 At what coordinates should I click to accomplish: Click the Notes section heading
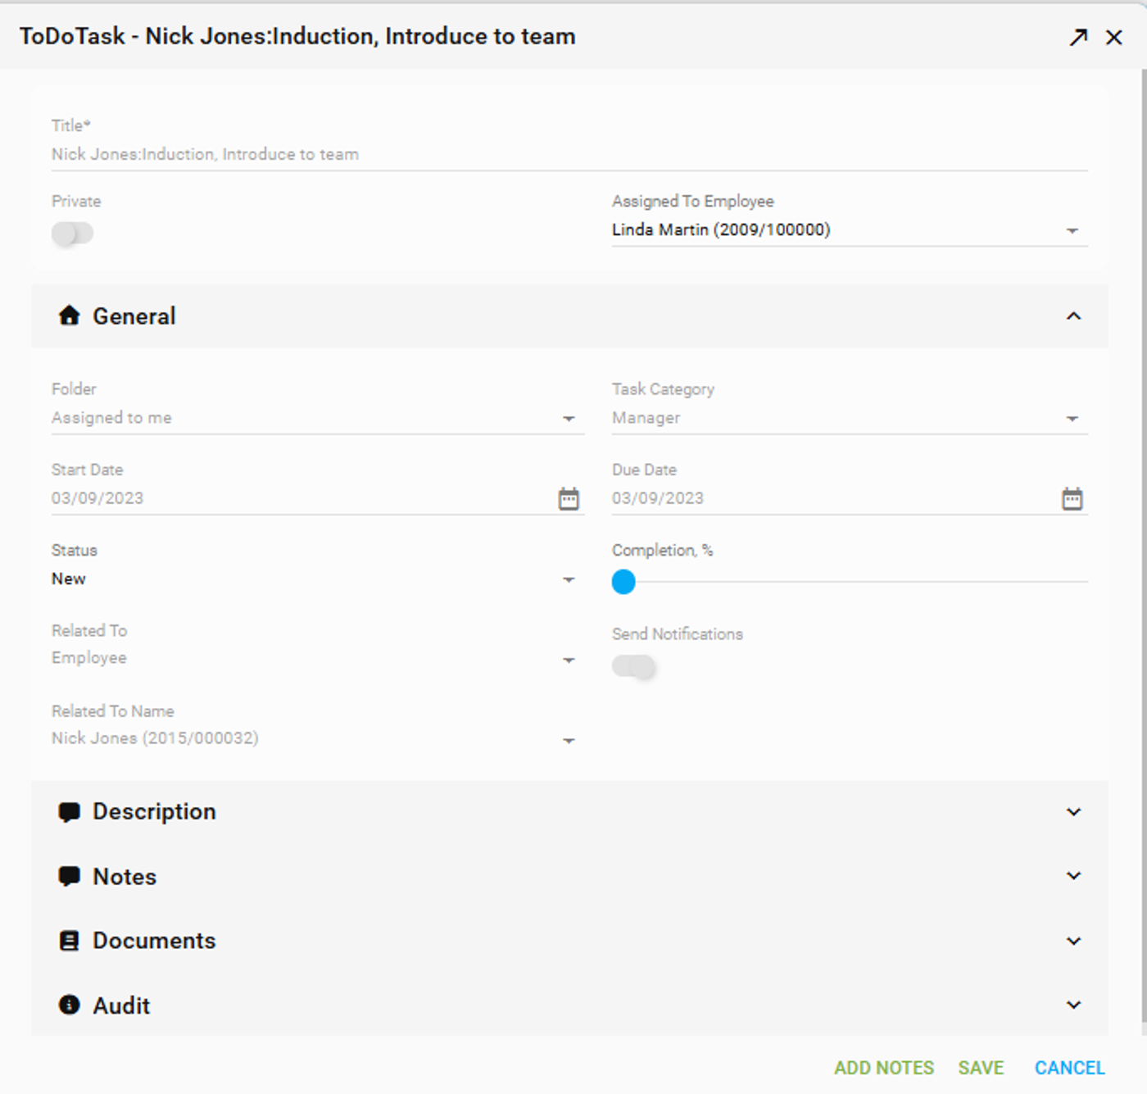tap(125, 877)
